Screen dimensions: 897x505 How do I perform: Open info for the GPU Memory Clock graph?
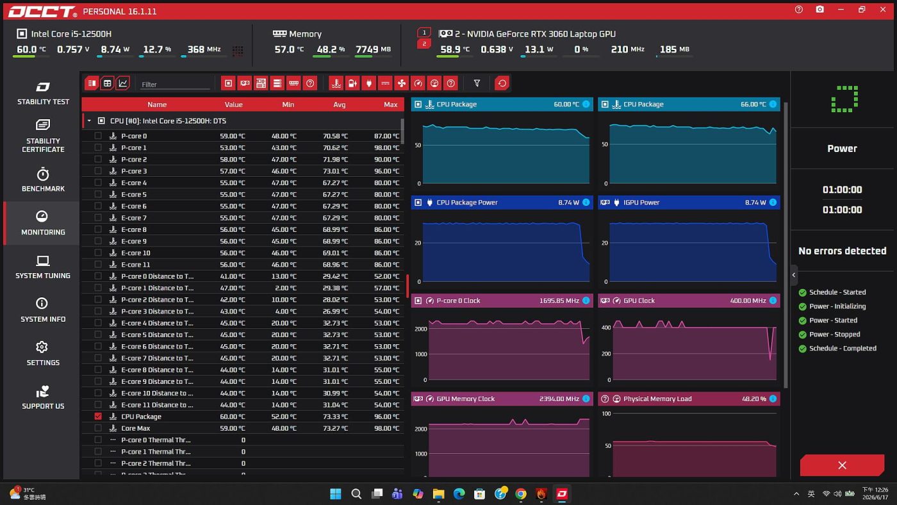click(x=586, y=399)
